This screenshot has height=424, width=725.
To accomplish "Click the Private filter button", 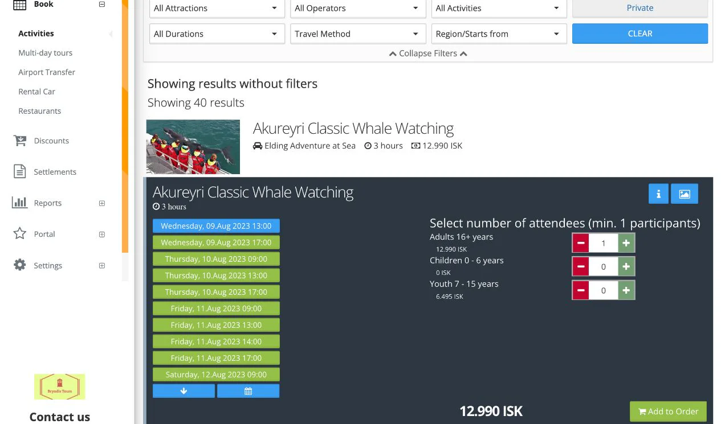I will [x=640, y=8].
